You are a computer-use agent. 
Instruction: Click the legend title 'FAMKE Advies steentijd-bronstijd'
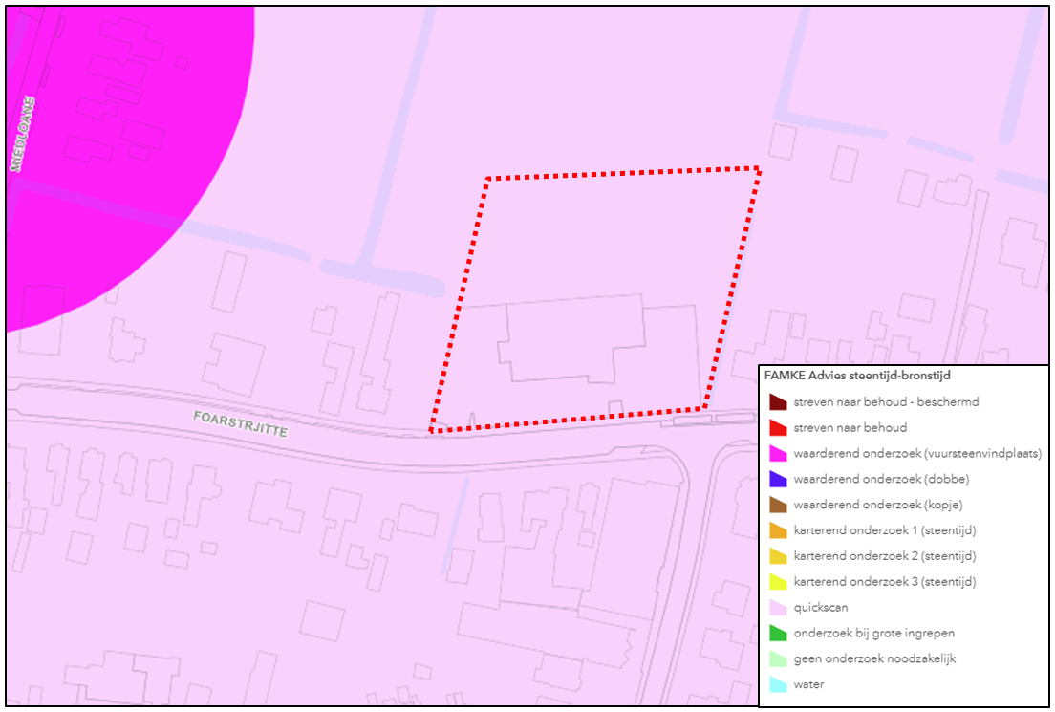[857, 376]
